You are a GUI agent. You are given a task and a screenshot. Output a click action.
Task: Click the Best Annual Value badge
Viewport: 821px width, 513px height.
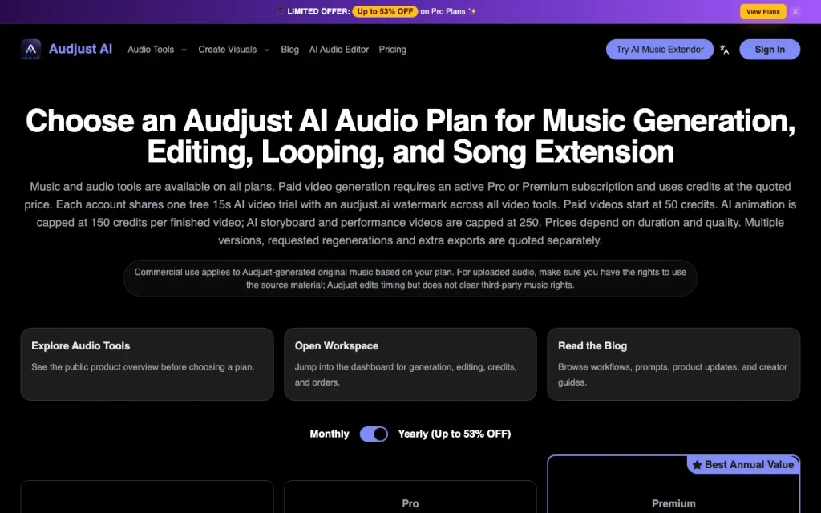pyautogui.click(x=743, y=464)
